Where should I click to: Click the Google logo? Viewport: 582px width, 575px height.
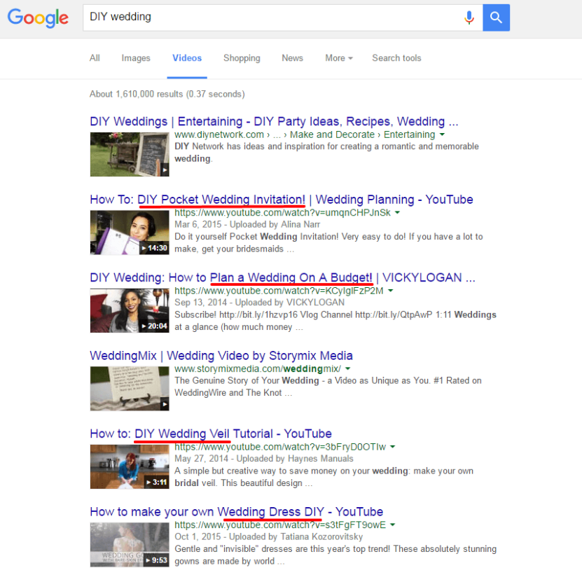point(38,18)
